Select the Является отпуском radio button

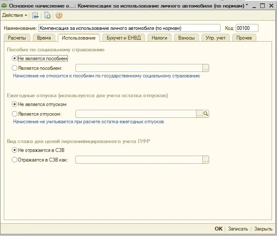(14, 114)
